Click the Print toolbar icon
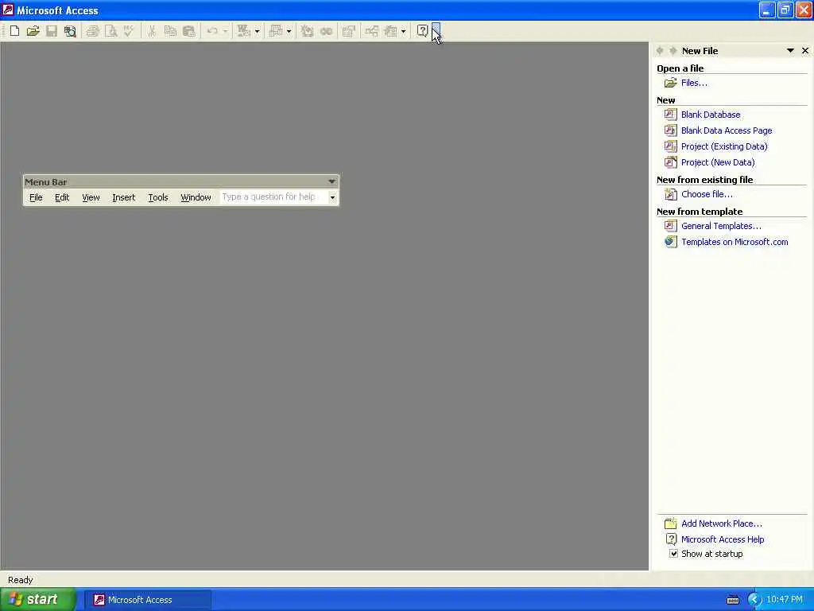 point(92,31)
